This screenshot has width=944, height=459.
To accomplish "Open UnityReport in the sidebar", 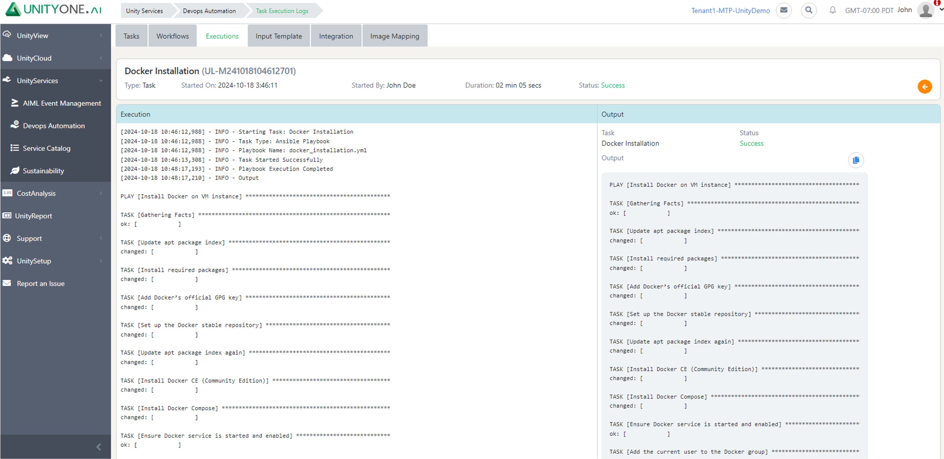I will tap(33, 216).
